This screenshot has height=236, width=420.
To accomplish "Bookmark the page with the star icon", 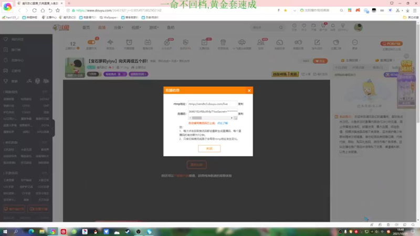I will point(58,10).
